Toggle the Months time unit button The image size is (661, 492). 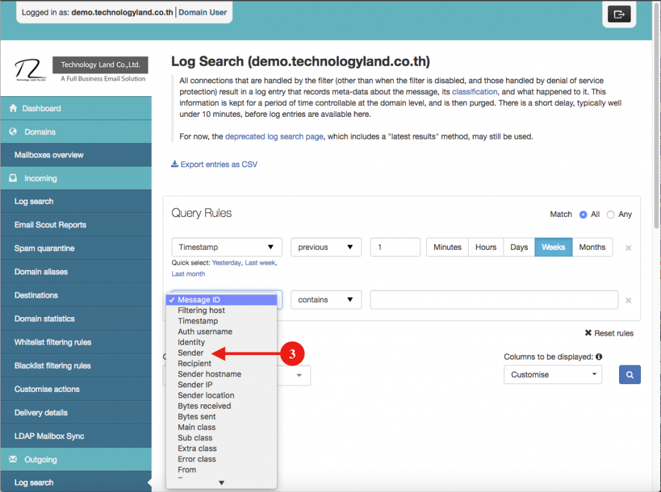592,247
